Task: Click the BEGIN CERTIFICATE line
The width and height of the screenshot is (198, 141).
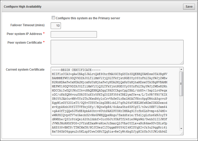Action: (76, 70)
